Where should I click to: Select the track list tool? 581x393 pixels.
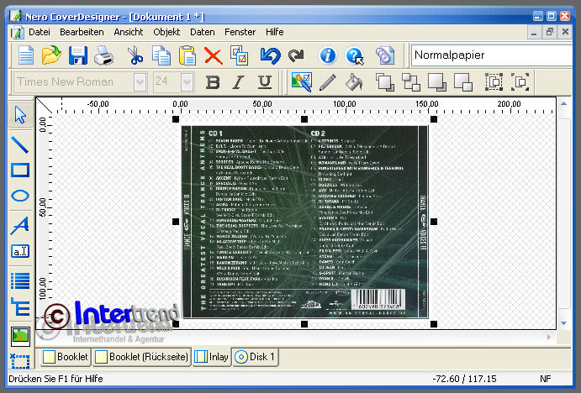[20, 280]
